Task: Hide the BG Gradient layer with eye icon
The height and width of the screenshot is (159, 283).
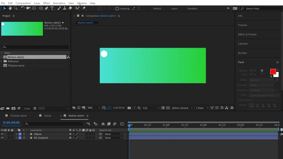Action: click(x=2, y=138)
